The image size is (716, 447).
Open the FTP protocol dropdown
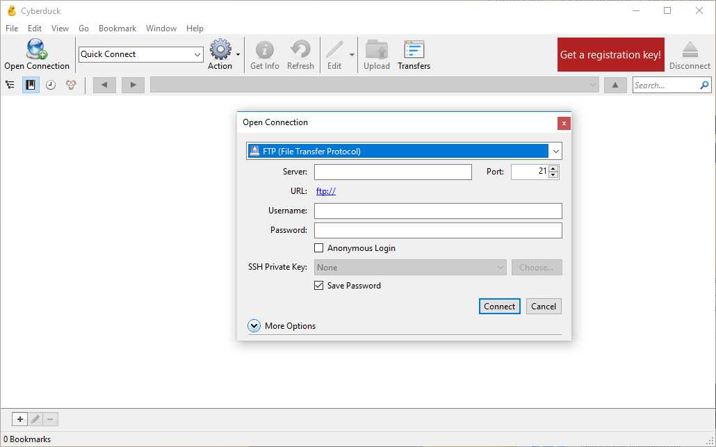[x=555, y=151]
